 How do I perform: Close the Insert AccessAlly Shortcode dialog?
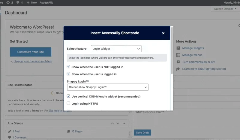(x=163, y=33)
